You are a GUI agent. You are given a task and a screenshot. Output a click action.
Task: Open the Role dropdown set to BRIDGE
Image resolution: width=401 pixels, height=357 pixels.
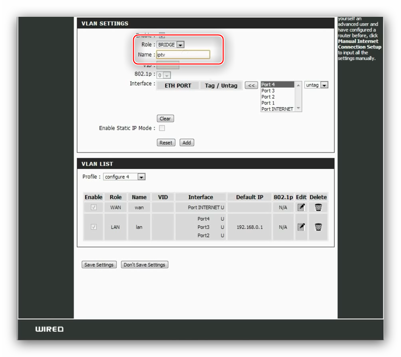[x=170, y=44]
